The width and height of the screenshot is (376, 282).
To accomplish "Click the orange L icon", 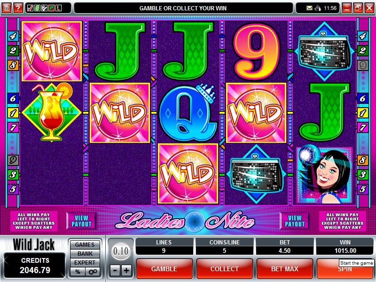I will pyautogui.click(x=58, y=8).
